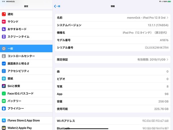Tap the モデル番号 A1876 value
This screenshot has width=173, height=130.
pos(164,40)
